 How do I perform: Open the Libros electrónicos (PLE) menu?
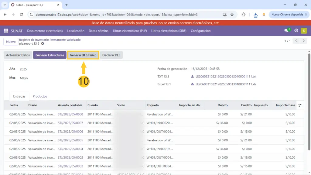tap(130, 31)
